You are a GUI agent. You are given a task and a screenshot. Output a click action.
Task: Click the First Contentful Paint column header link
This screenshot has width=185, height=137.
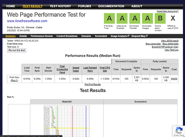click(62, 70)
